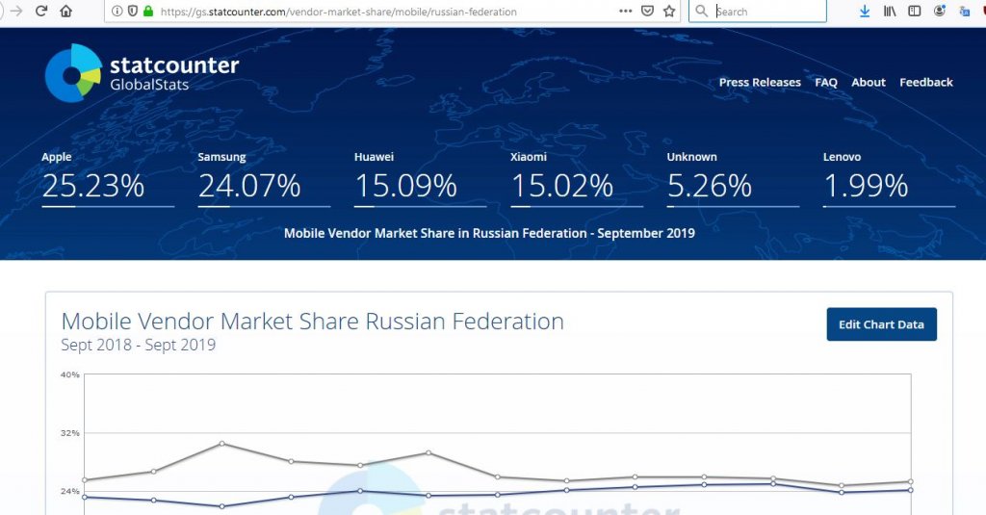
Task: Go to the browser home page icon
Action: (x=66, y=11)
